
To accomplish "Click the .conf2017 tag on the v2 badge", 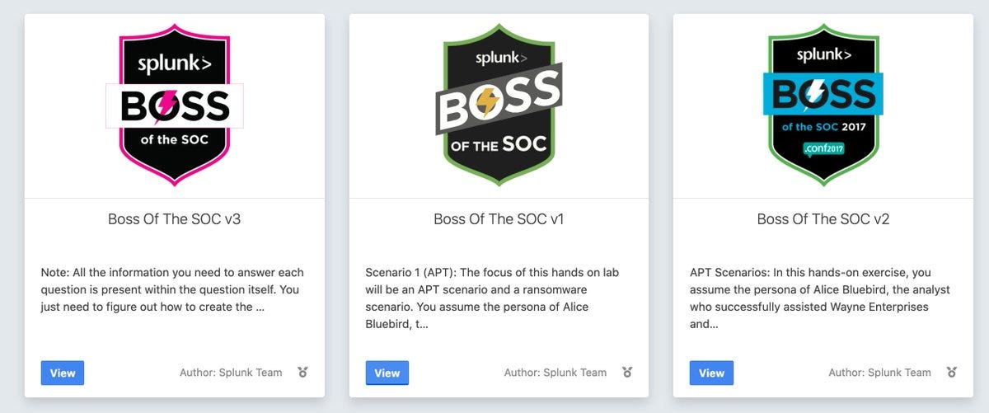I will [823, 149].
